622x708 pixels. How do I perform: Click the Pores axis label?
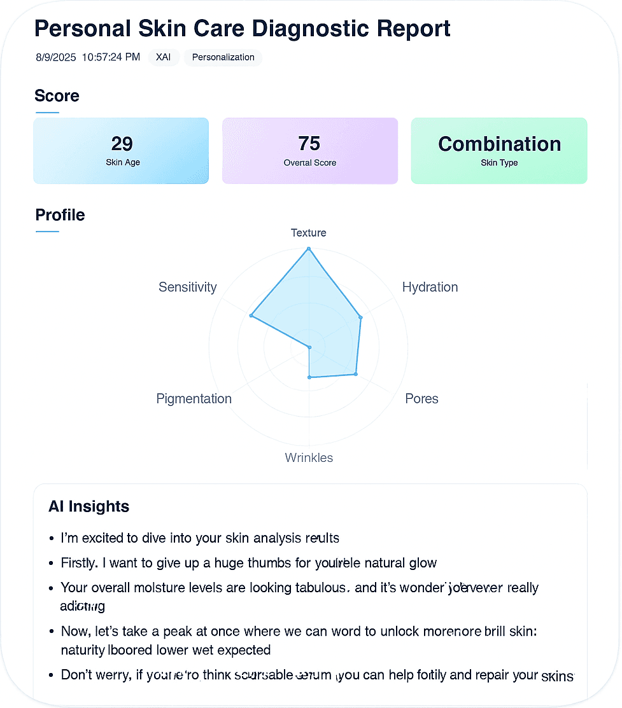click(421, 399)
